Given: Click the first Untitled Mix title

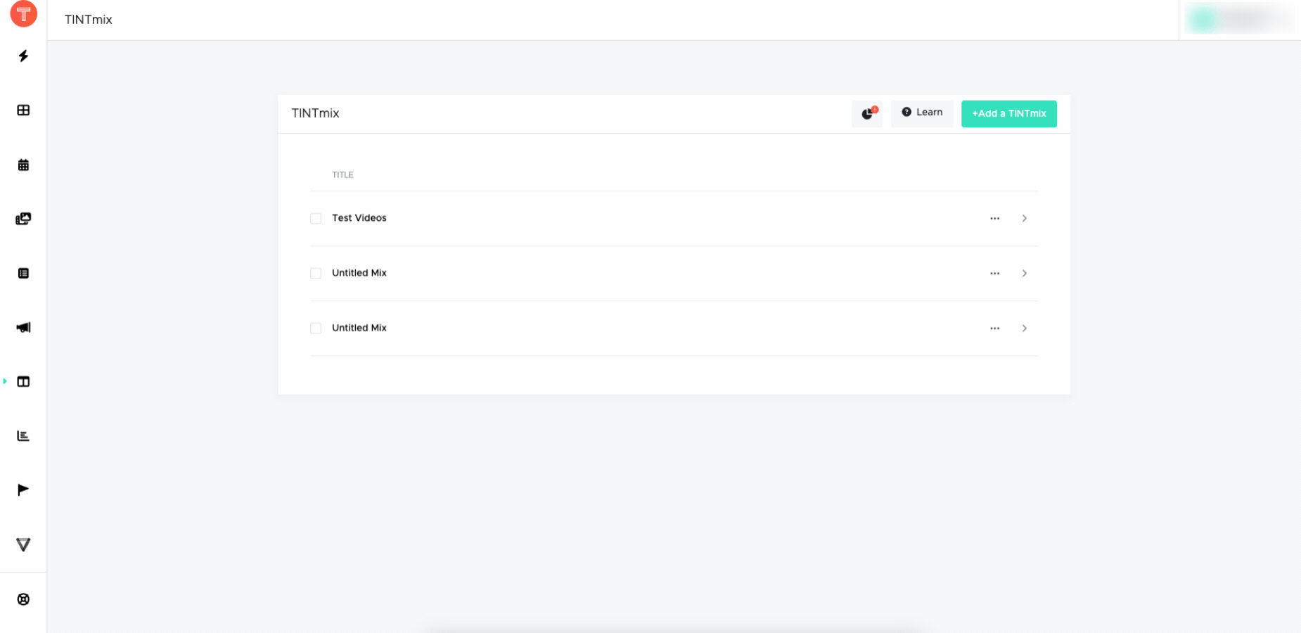Looking at the screenshot, I should (359, 273).
